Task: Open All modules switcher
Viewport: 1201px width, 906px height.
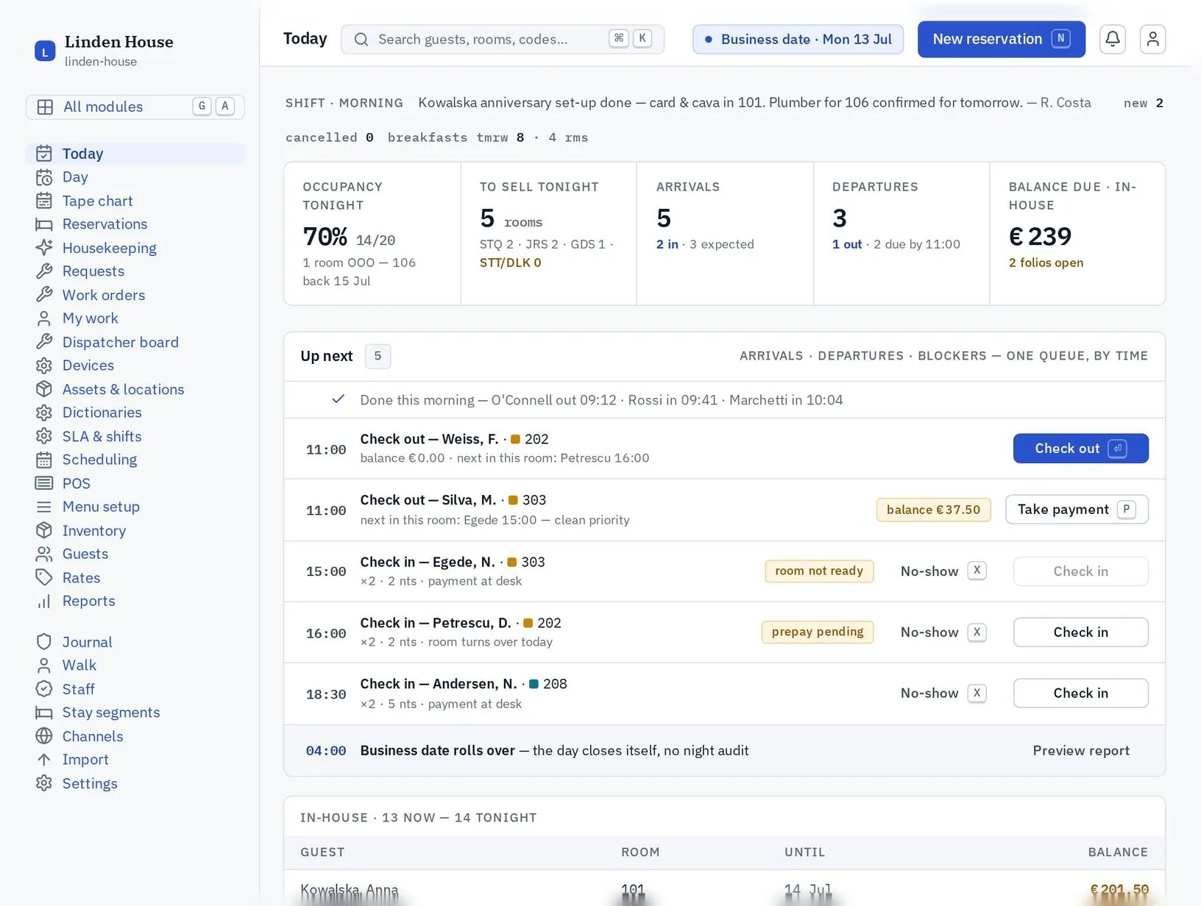Action: (x=135, y=107)
